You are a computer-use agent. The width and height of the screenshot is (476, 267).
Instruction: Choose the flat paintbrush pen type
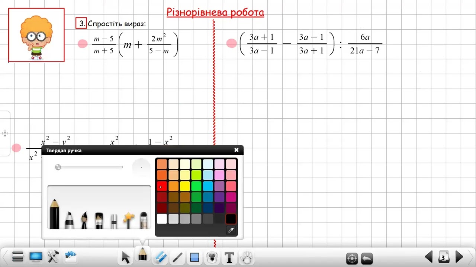click(x=99, y=220)
